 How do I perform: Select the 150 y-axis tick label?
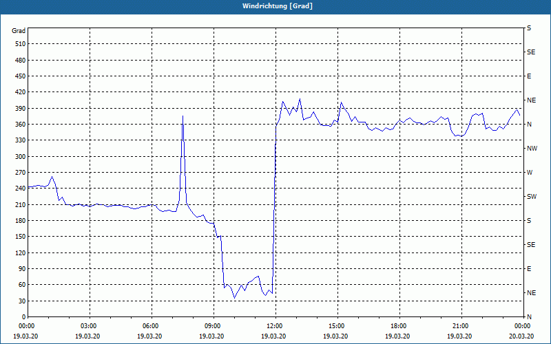pyautogui.click(x=21, y=237)
